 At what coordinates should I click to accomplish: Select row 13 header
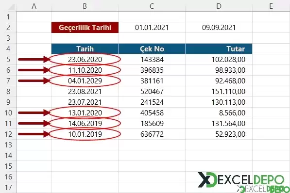8,145
